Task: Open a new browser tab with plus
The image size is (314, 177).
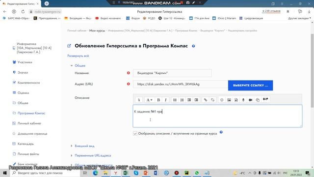Action: 47,3
